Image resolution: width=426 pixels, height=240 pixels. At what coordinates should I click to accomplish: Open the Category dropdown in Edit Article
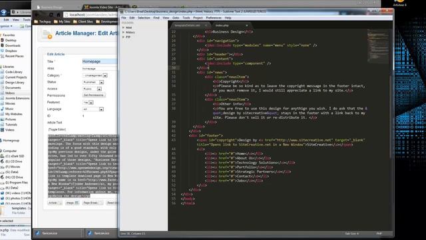[x=95, y=75]
